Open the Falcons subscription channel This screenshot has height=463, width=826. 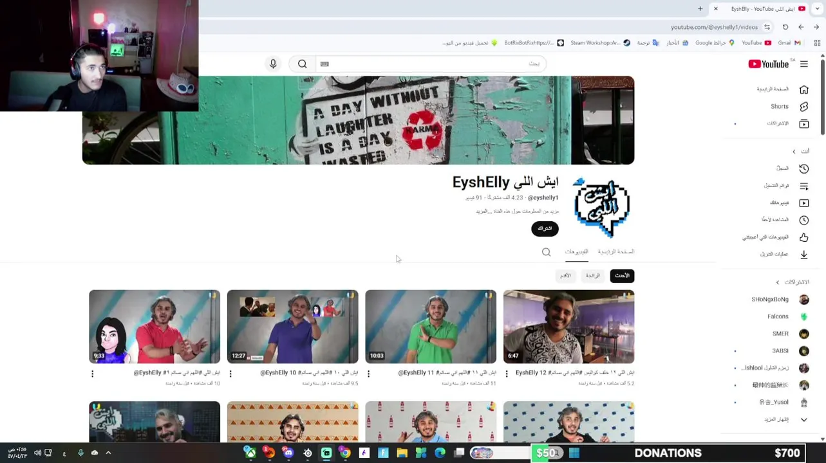(788, 316)
